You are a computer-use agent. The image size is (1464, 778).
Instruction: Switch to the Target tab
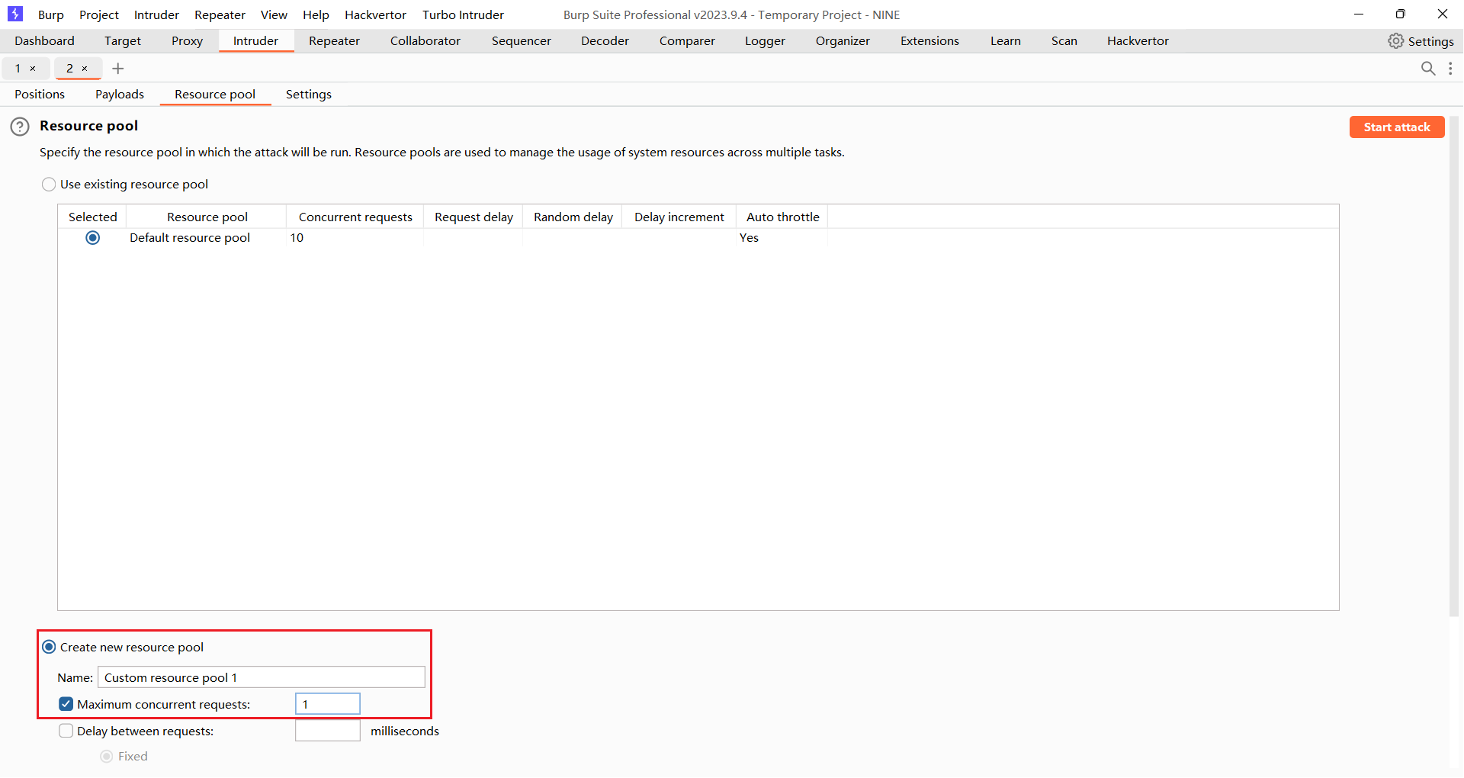click(123, 41)
